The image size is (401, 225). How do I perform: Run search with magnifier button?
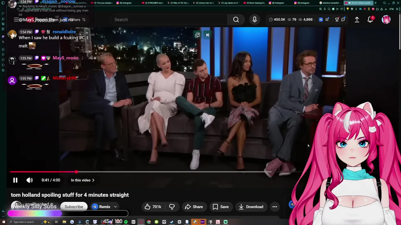(236, 20)
